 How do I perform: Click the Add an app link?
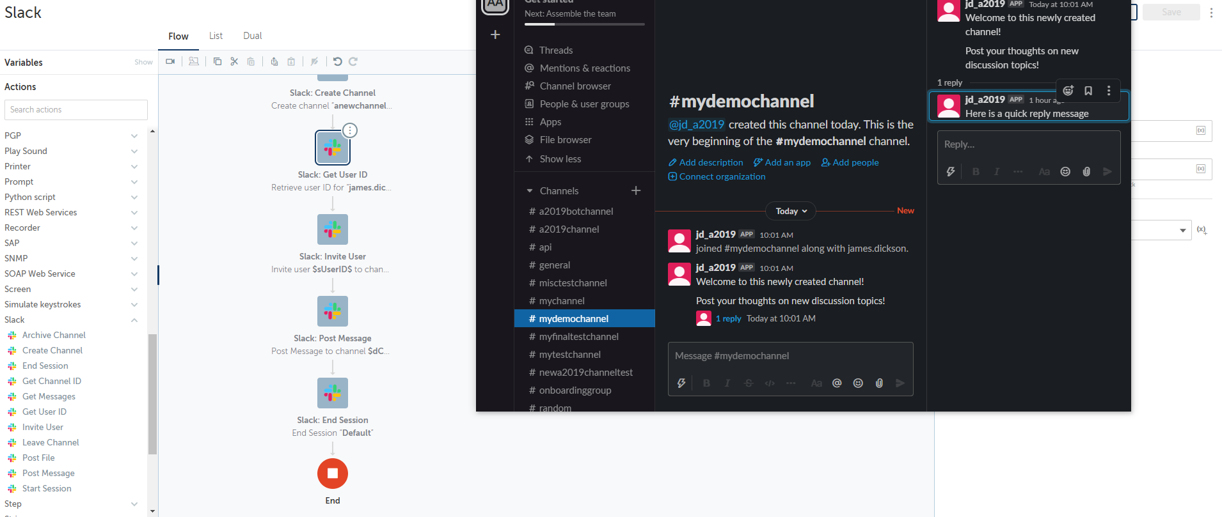pos(782,162)
